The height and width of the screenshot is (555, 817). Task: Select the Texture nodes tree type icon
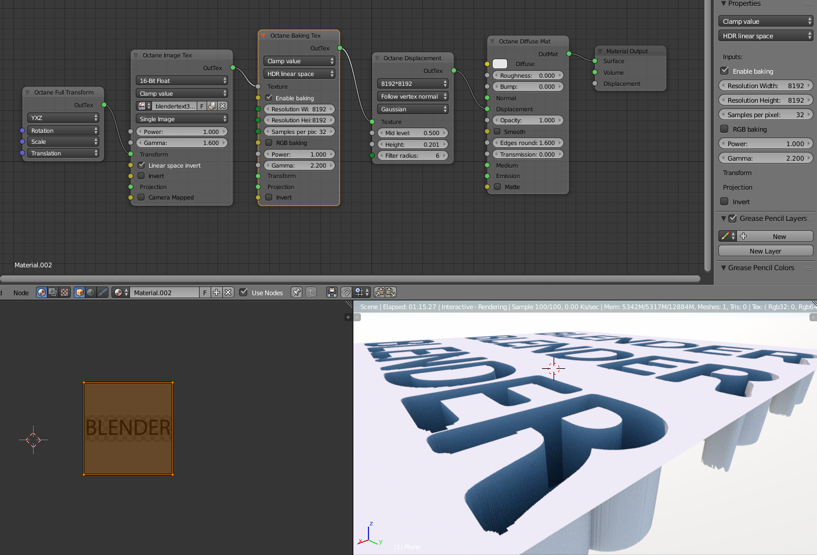(x=64, y=292)
